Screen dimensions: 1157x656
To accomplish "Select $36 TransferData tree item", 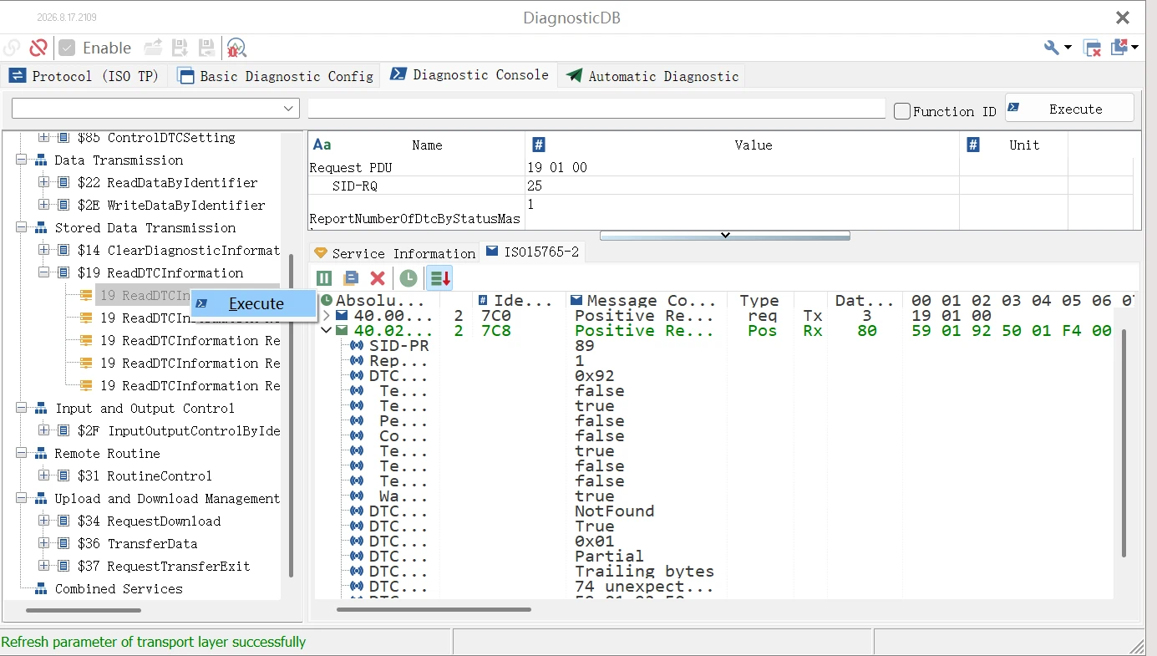I will [138, 543].
